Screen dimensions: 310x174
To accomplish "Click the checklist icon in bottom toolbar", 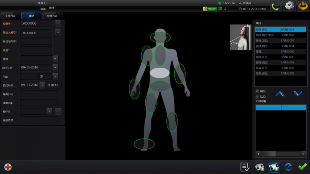I will pyautogui.click(x=245, y=167).
